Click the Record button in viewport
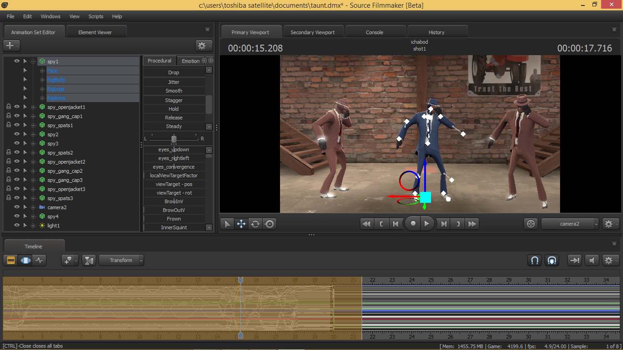 (x=413, y=224)
